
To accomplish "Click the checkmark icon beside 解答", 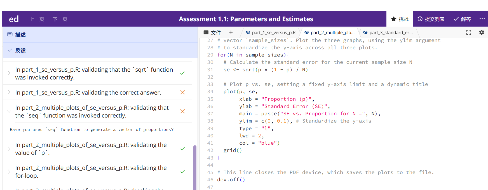I will point(456,19).
